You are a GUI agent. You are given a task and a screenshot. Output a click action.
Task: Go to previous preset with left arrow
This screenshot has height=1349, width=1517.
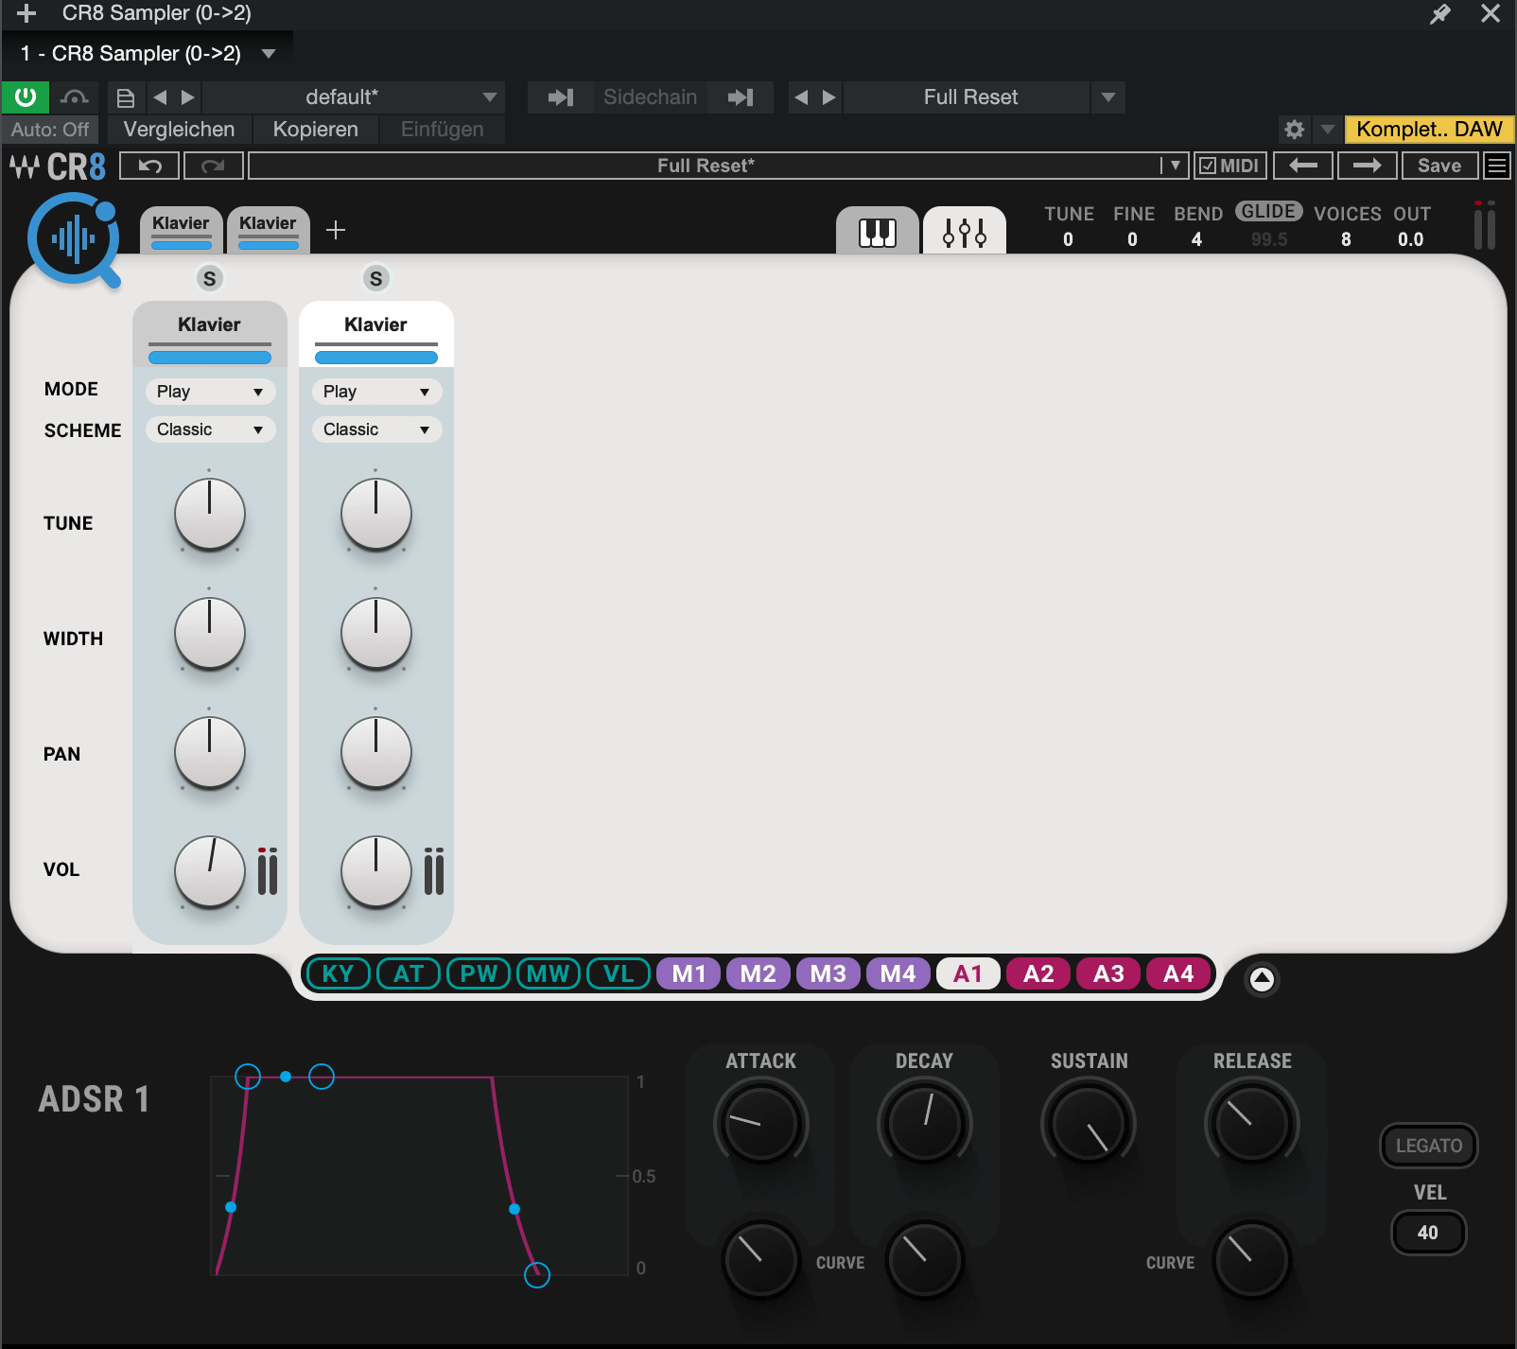point(1303,166)
